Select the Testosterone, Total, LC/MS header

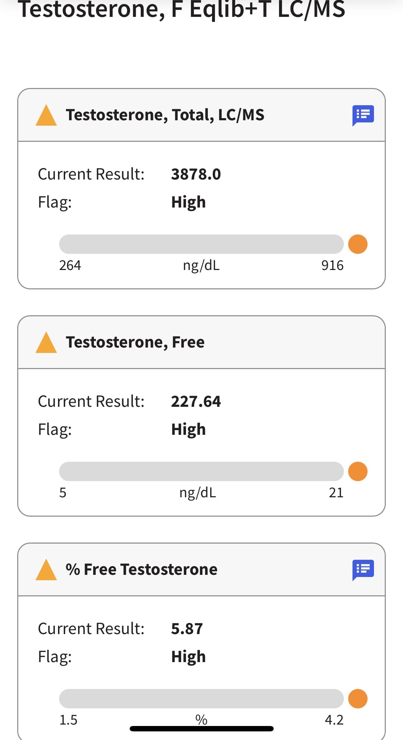coord(165,115)
